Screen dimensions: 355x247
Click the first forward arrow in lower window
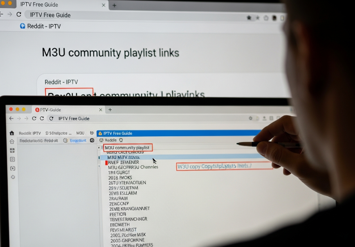[19, 118]
